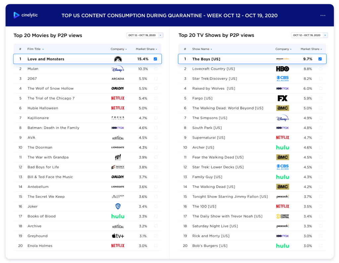
Task: Enable the checkbox for Archer [US]
Action: point(320,148)
